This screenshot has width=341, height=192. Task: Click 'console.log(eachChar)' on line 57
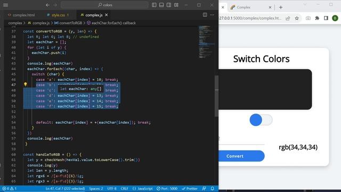[50, 139]
